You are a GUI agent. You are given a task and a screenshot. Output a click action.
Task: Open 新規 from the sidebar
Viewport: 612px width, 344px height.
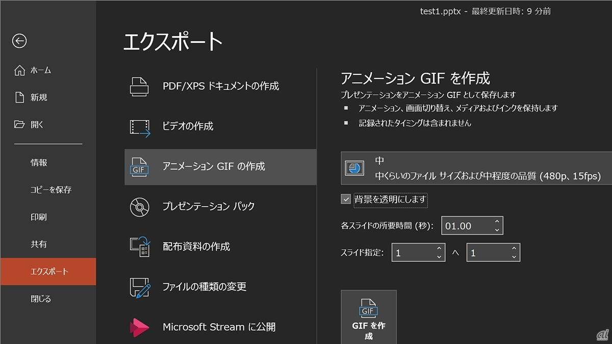(x=39, y=97)
